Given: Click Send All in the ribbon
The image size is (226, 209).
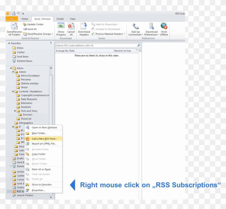Looking at the screenshot, I should (31, 29).
